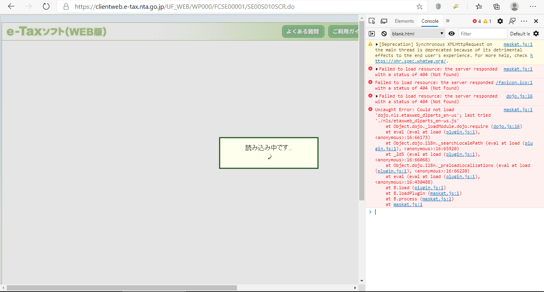The height and width of the screenshot is (292, 544).
Task: Open DevTools settings via the gear icon
Action: 500,21
